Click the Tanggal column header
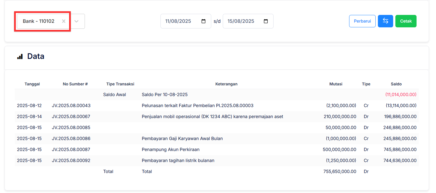Image resolution: width=436 pixels, height=193 pixels. click(x=32, y=84)
